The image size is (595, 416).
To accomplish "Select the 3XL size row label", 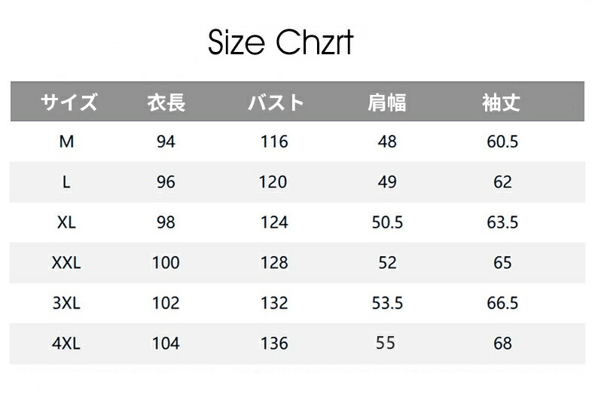I will click(x=66, y=303).
